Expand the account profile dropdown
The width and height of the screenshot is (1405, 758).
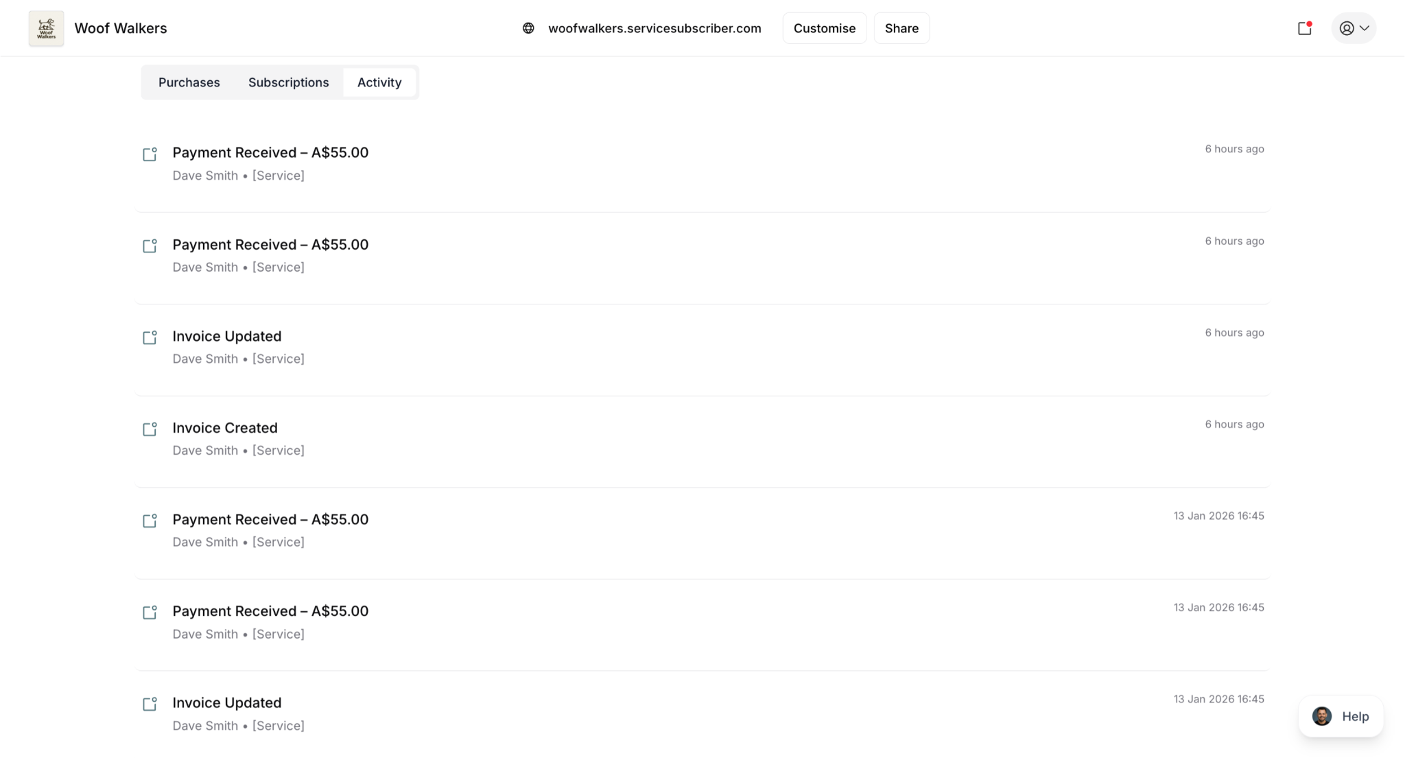[x=1354, y=28]
